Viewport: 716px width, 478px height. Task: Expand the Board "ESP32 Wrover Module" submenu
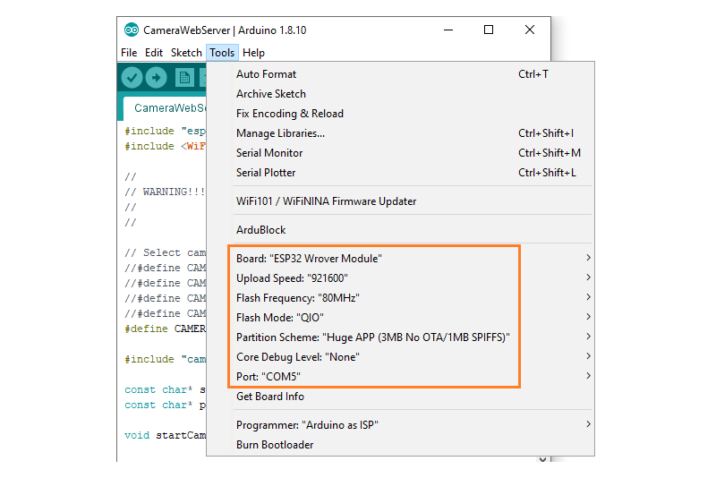400,259
